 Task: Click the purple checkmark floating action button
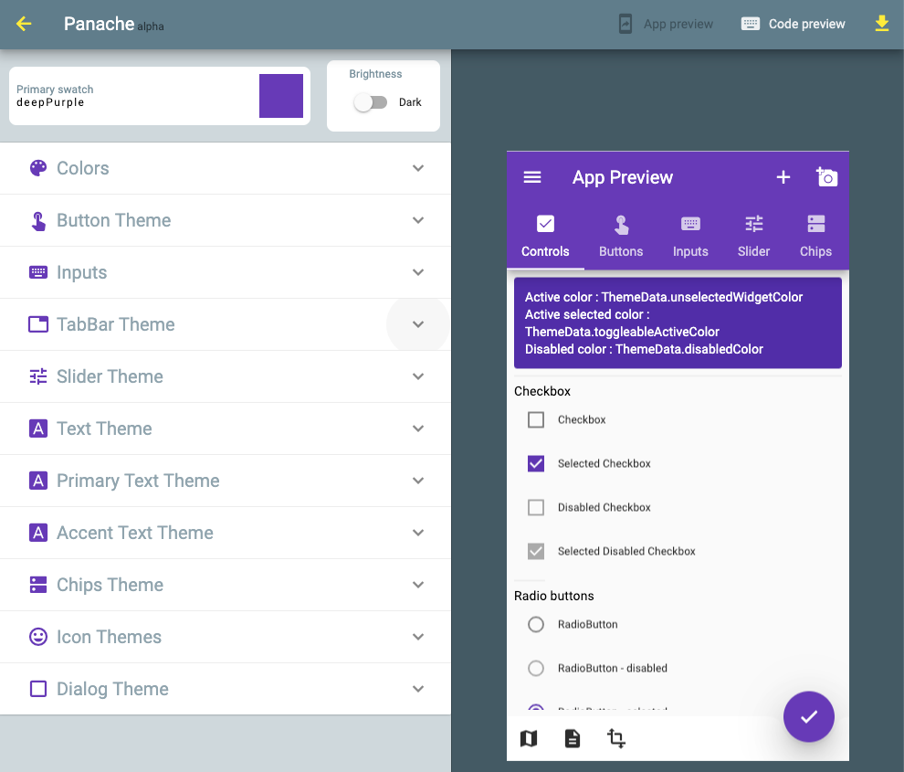coord(808,717)
